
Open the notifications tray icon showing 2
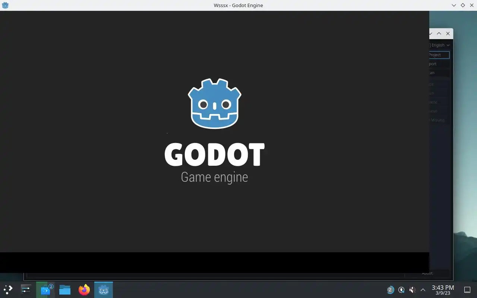click(x=390, y=290)
